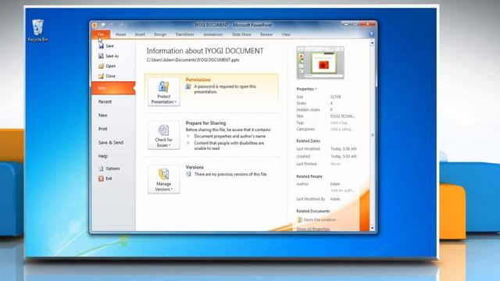Choose Save As in File menu
This screenshot has width=500, height=281.
[109, 56]
